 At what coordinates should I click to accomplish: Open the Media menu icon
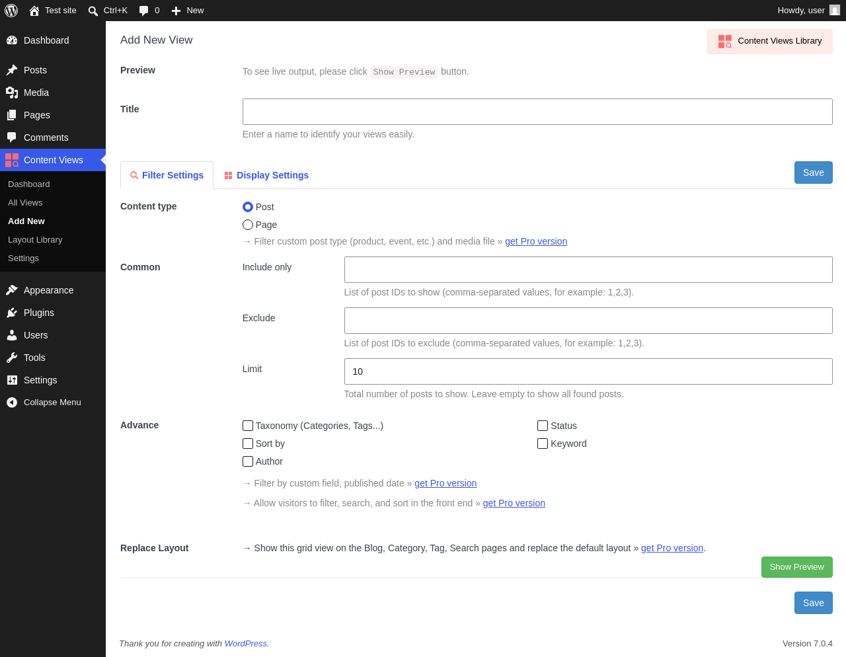(x=12, y=93)
